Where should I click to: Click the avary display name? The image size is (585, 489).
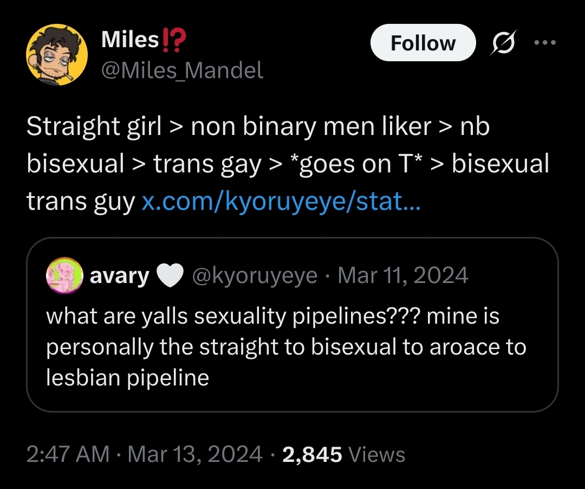[x=119, y=276]
